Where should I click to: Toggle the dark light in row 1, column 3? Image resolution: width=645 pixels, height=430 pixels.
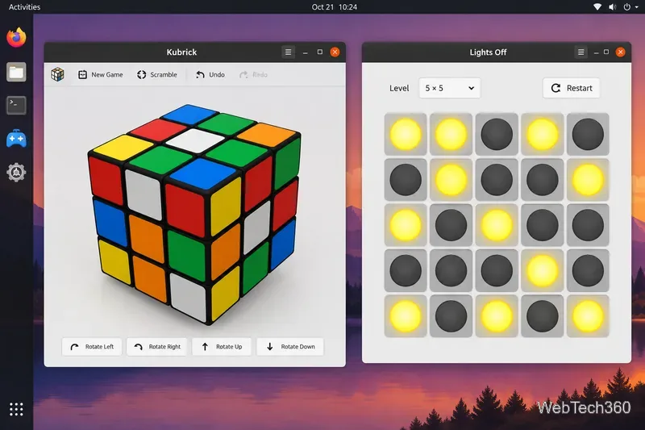coord(497,134)
